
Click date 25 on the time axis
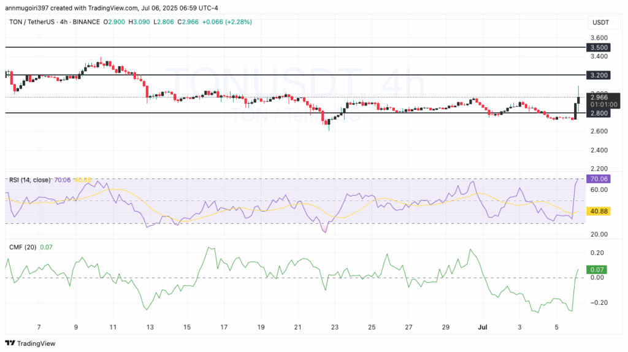372,327
